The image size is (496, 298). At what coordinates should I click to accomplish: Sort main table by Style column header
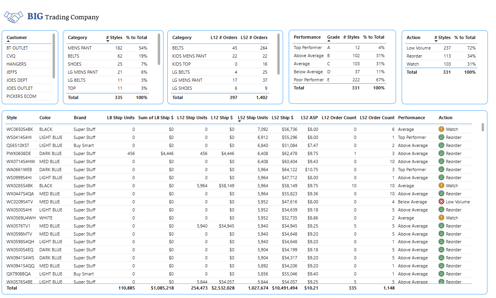point(12,118)
